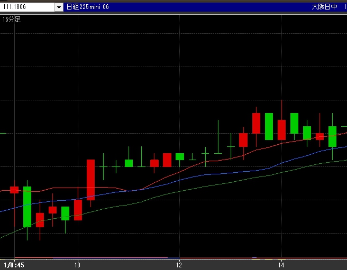Click the tall red candle after 10:00
This screenshot has height=270, width=347.
pos(90,180)
